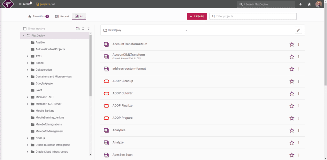
Task: Open more options for ADOP Cleanup
Action: [x=299, y=81]
